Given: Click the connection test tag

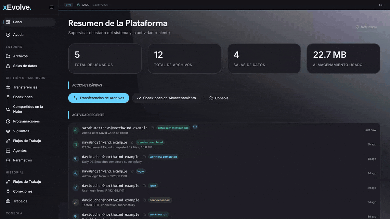Looking at the screenshot, I should [x=160, y=200].
